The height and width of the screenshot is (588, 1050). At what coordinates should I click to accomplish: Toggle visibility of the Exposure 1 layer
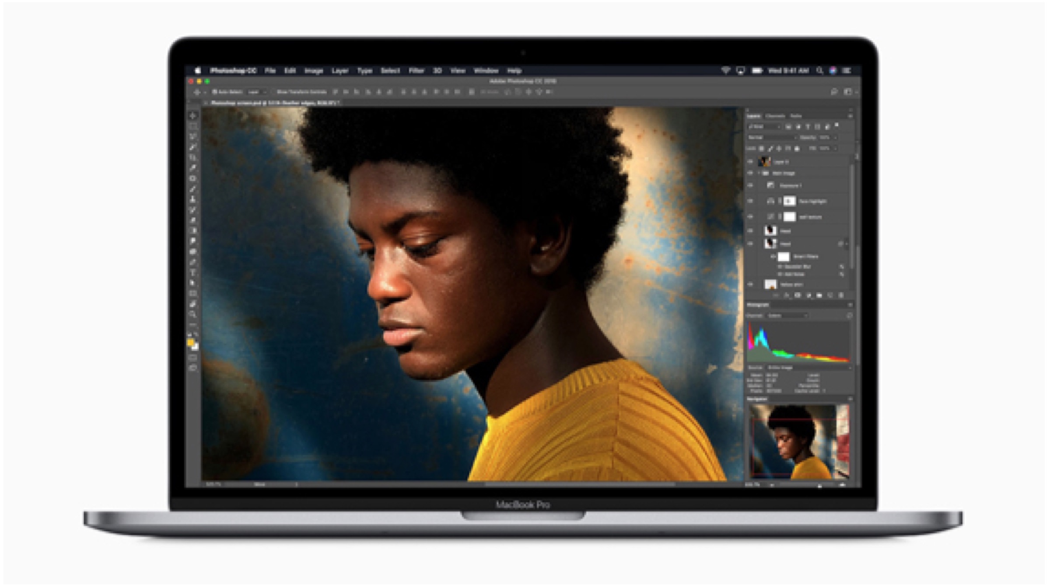(x=750, y=185)
